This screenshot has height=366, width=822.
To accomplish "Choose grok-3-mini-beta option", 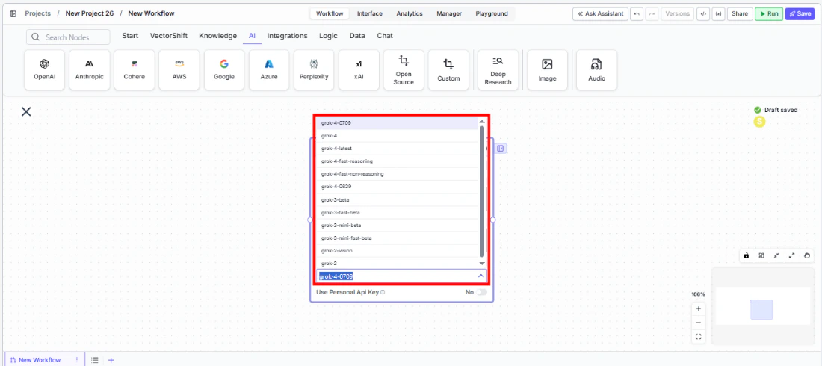I will [398, 226].
